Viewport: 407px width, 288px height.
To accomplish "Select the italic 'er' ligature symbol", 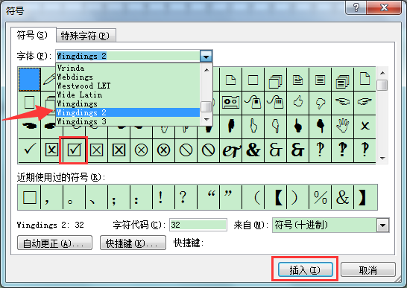I will 231,150.
